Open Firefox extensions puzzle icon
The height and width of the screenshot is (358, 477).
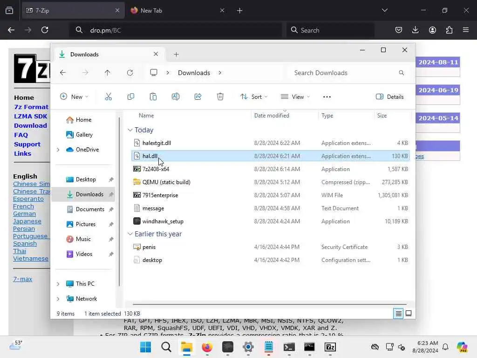(449, 30)
